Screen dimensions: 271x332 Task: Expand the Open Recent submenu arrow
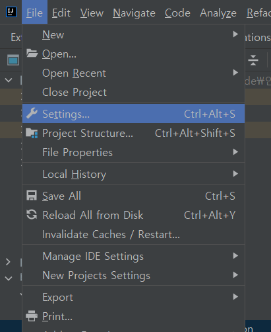click(235, 73)
